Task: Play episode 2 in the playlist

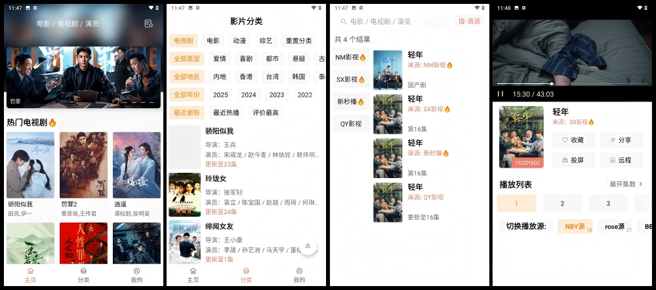Action: (x=562, y=203)
